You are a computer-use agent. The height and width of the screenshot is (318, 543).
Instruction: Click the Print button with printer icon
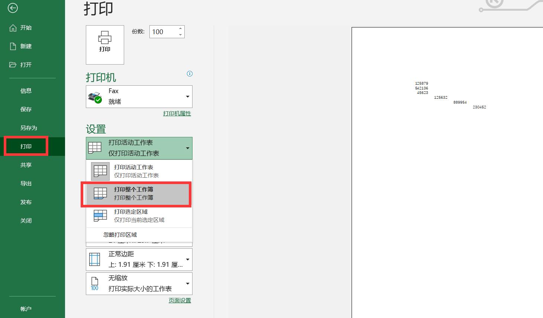(x=105, y=44)
